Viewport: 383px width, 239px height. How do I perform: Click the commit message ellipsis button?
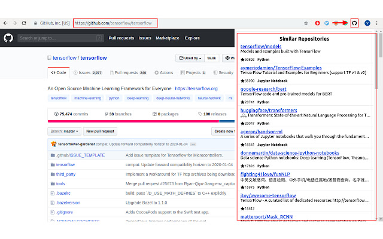click(x=193, y=144)
